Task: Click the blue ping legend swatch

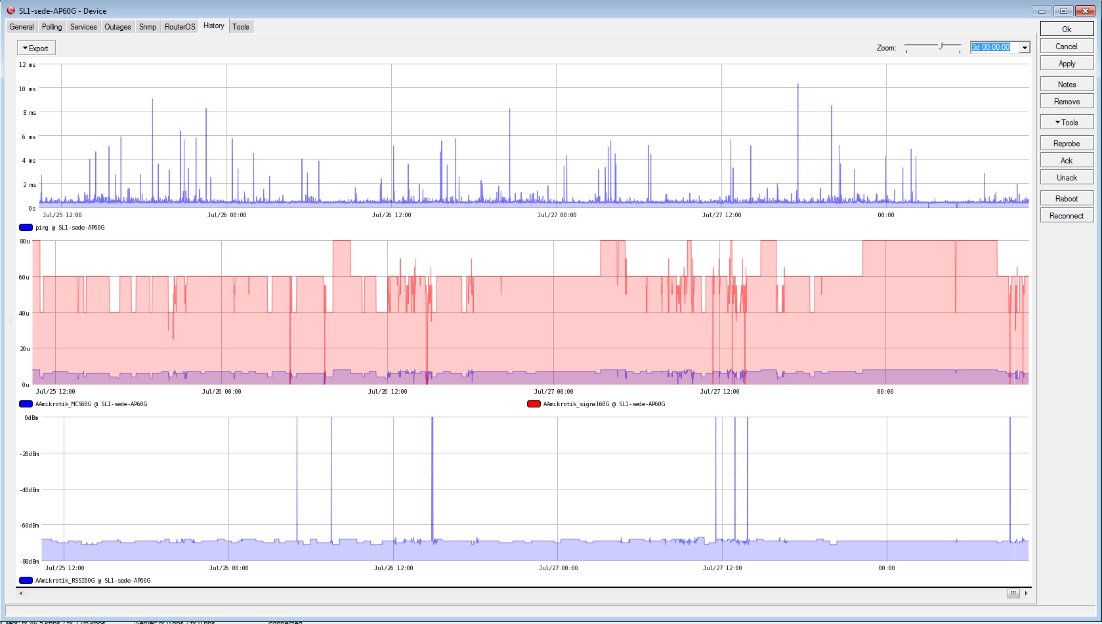Action: click(25, 227)
